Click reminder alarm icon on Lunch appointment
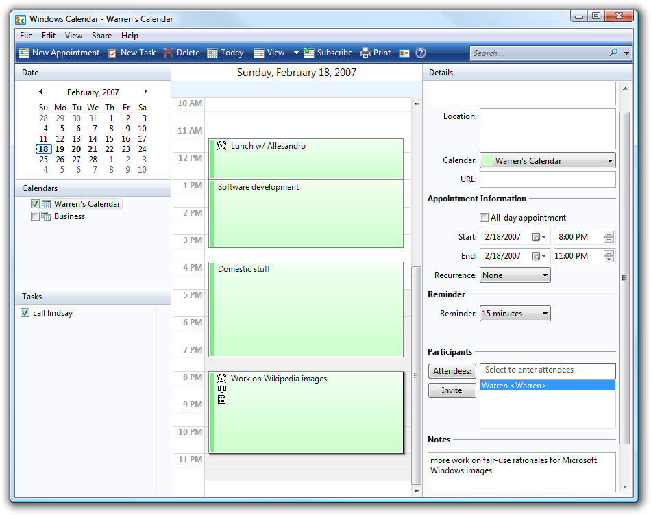Image resolution: width=651 pixels, height=515 pixels. point(222,145)
